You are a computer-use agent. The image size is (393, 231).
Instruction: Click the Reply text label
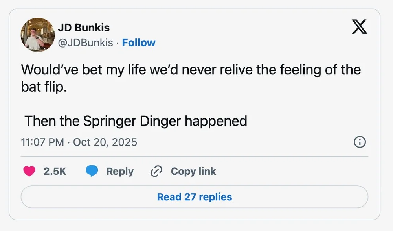click(x=120, y=171)
